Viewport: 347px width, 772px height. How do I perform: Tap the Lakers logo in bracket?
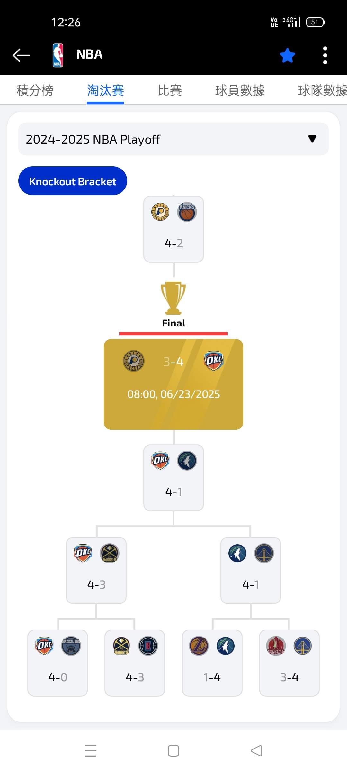(x=199, y=646)
